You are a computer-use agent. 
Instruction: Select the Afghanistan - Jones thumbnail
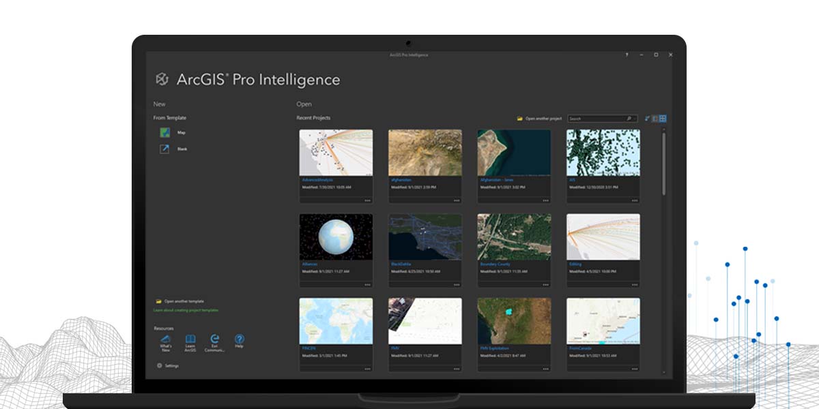[514, 153]
